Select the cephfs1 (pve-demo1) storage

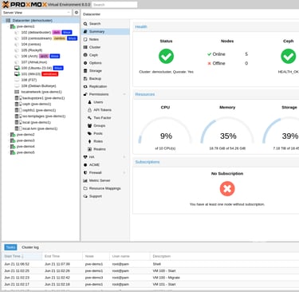click(39, 110)
